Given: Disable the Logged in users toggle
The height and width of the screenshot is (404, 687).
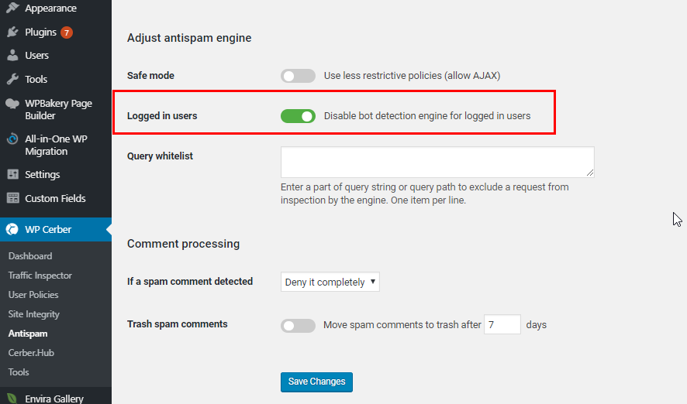Looking at the screenshot, I should point(298,116).
